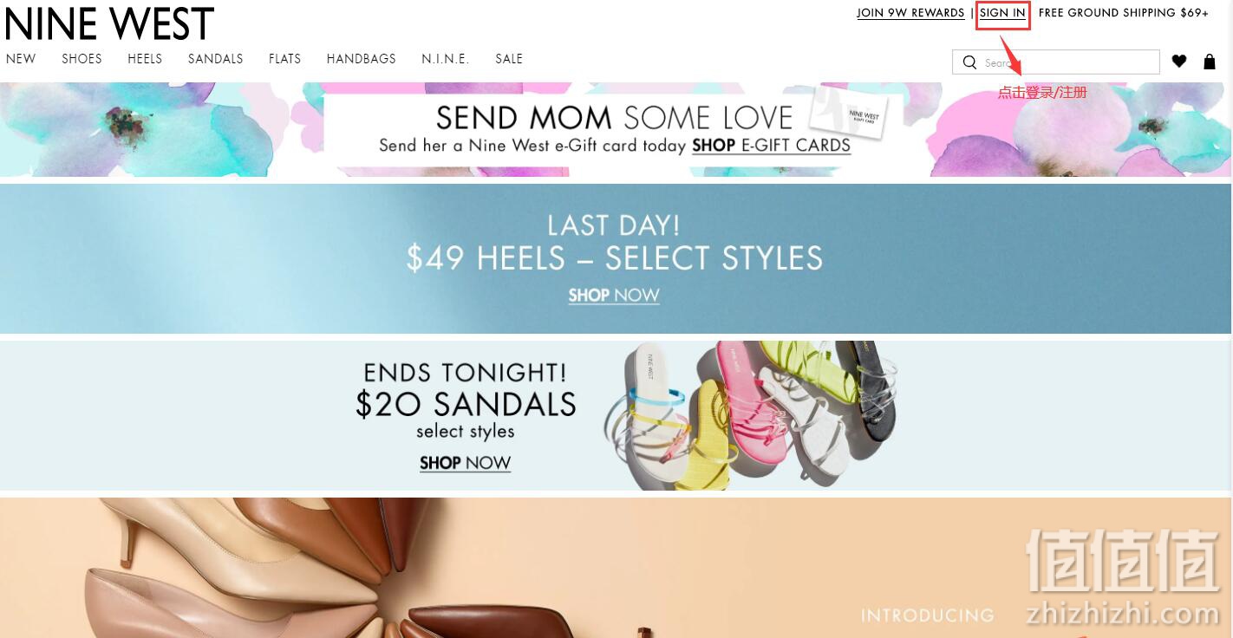Open the N.I.N.E. menu
The width and height of the screenshot is (1233, 638).
tap(445, 59)
